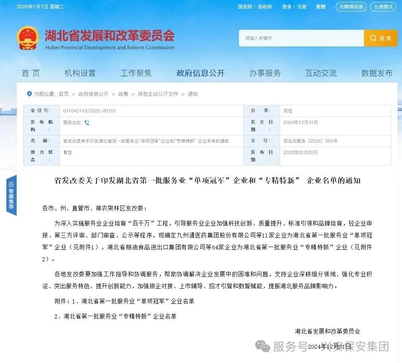The width and height of the screenshot is (402, 363).
Task: Select 政府信息公开 in navigation
Action: (200, 73)
